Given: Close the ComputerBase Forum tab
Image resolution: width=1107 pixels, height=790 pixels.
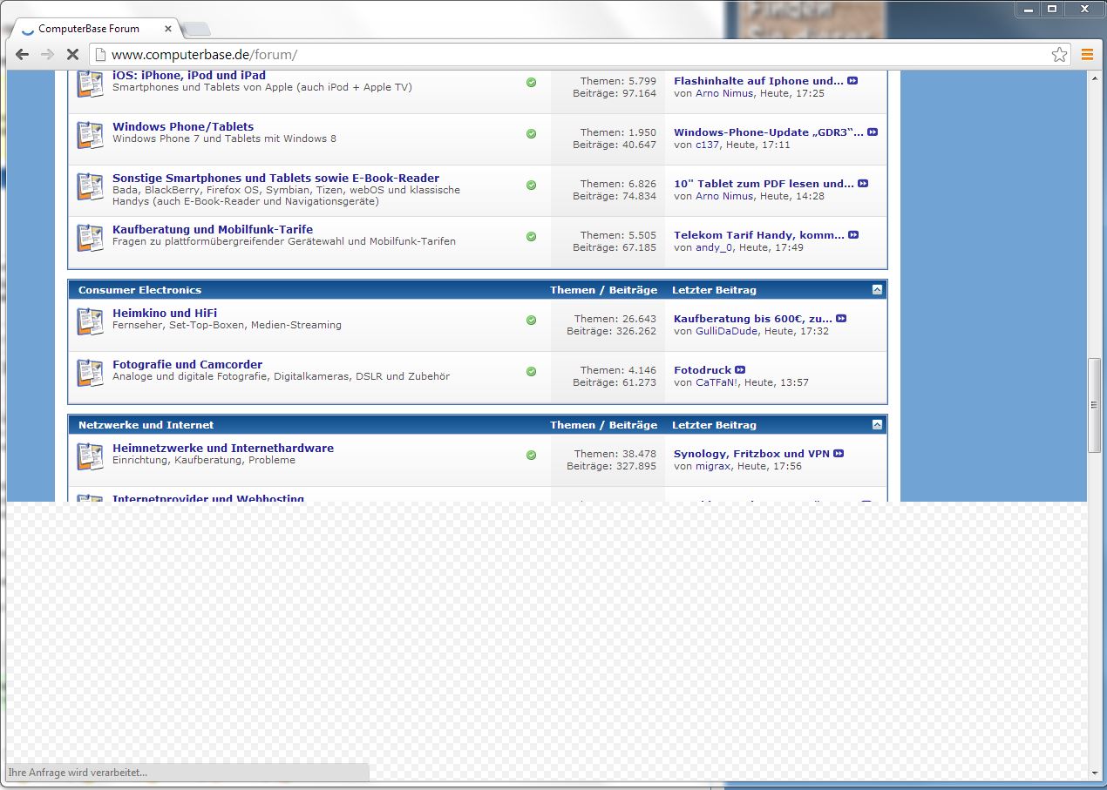Looking at the screenshot, I should click(168, 29).
